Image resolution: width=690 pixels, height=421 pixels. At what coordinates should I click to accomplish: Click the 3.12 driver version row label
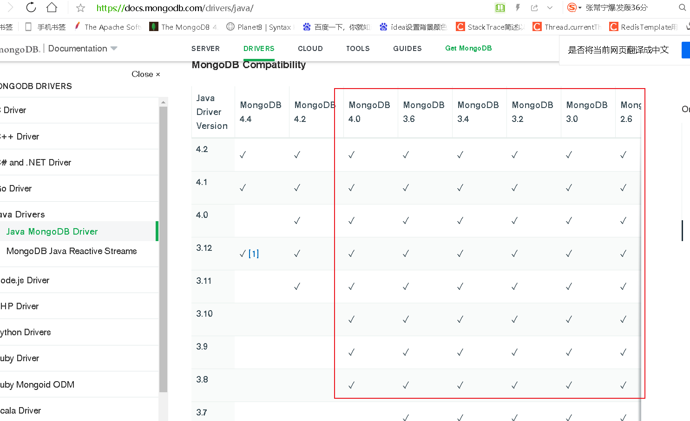[x=204, y=248]
